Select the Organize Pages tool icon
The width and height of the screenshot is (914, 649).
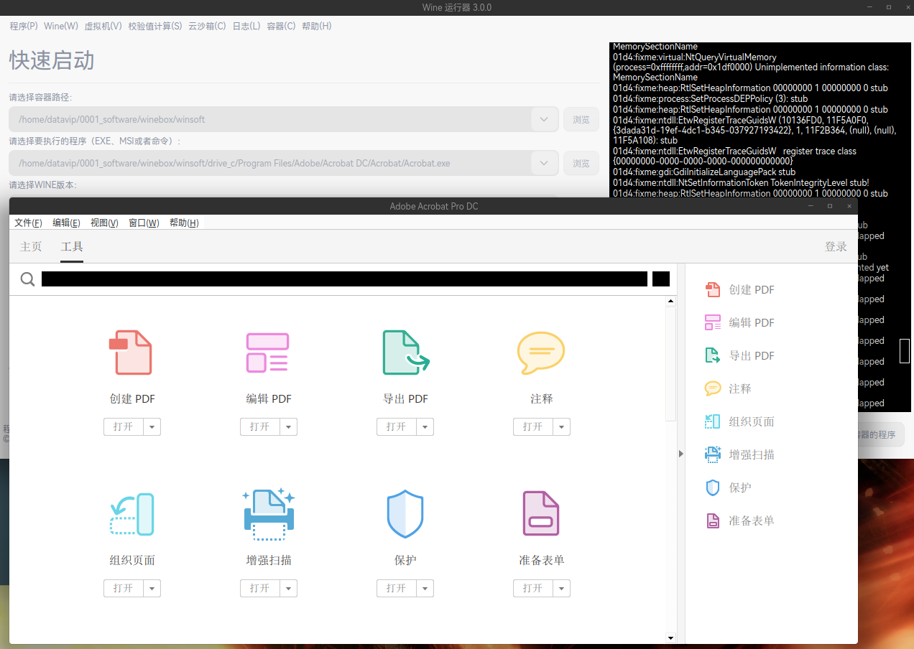(131, 514)
